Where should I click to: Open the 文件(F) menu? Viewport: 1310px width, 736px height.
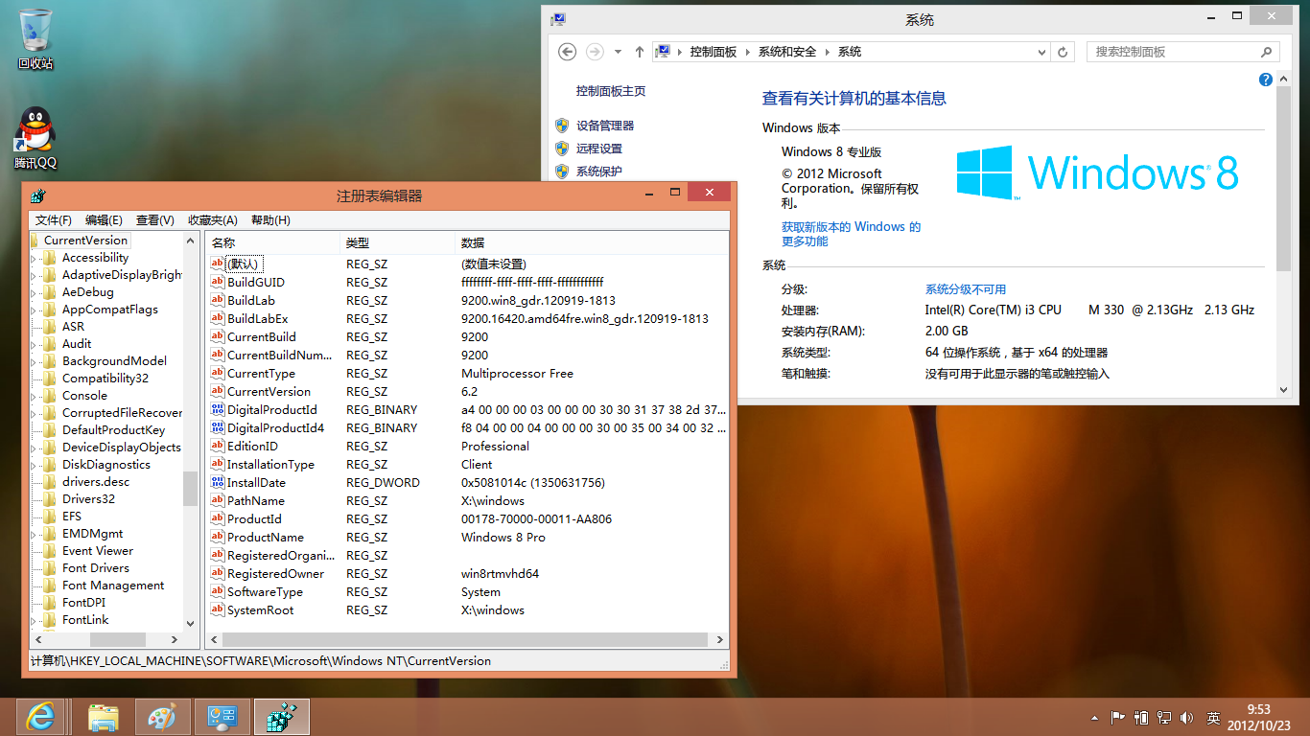[x=54, y=220]
